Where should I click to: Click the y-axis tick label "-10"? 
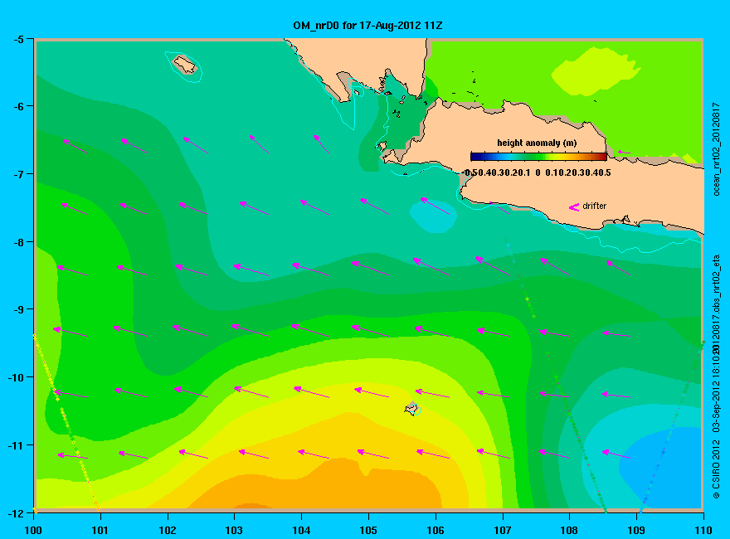(17, 377)
